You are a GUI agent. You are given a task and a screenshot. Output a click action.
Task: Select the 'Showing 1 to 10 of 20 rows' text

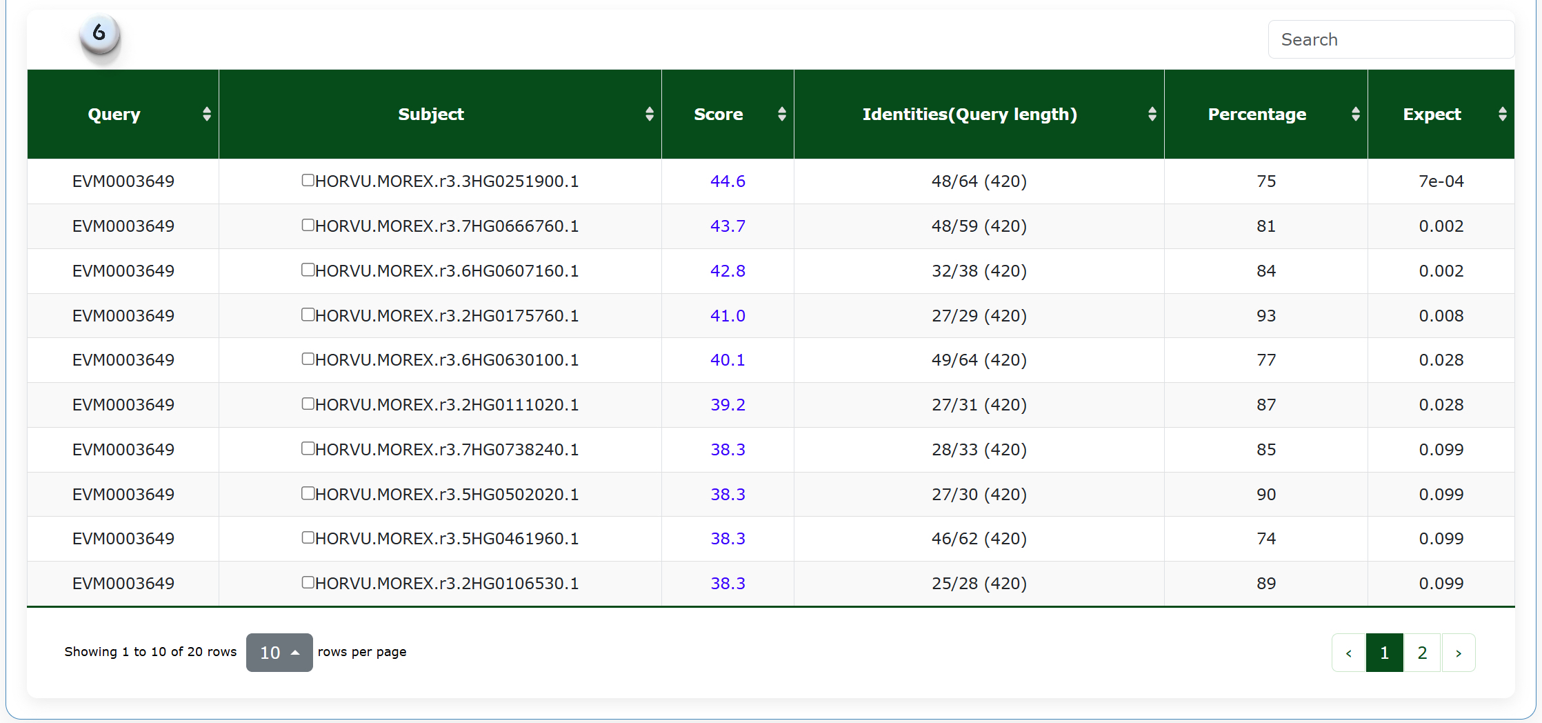click(x=150, y=652)
